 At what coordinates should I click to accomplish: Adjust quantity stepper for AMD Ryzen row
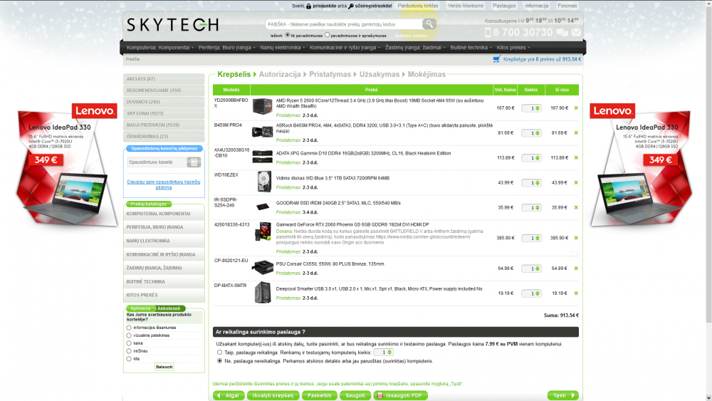pyautogui.click(x=538, y=108)
